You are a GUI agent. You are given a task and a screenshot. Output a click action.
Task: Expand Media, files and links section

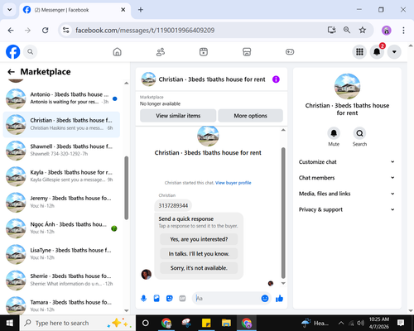tap(347, 194)
